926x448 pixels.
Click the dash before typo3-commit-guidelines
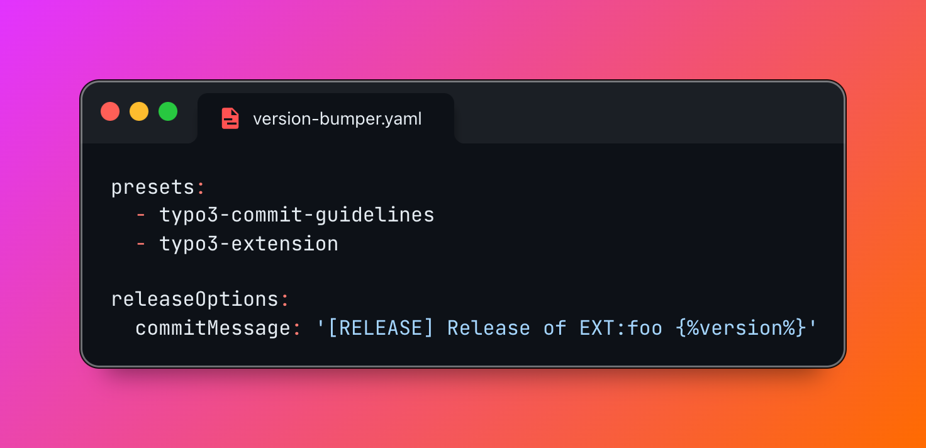141,215
